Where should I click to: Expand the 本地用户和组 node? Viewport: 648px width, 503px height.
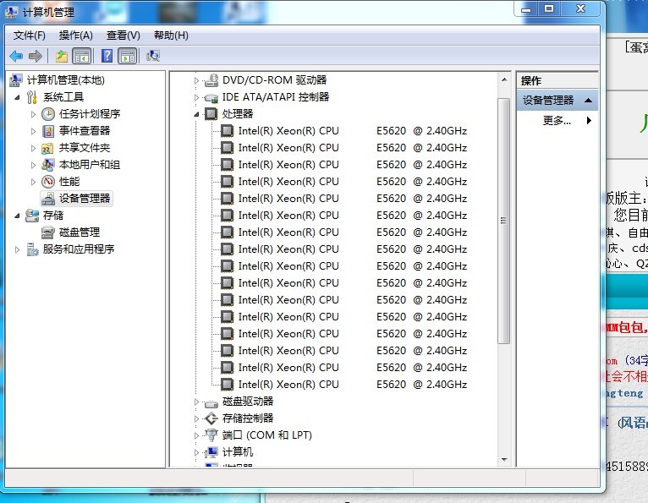pyautogui.click(x=33, y=165)
